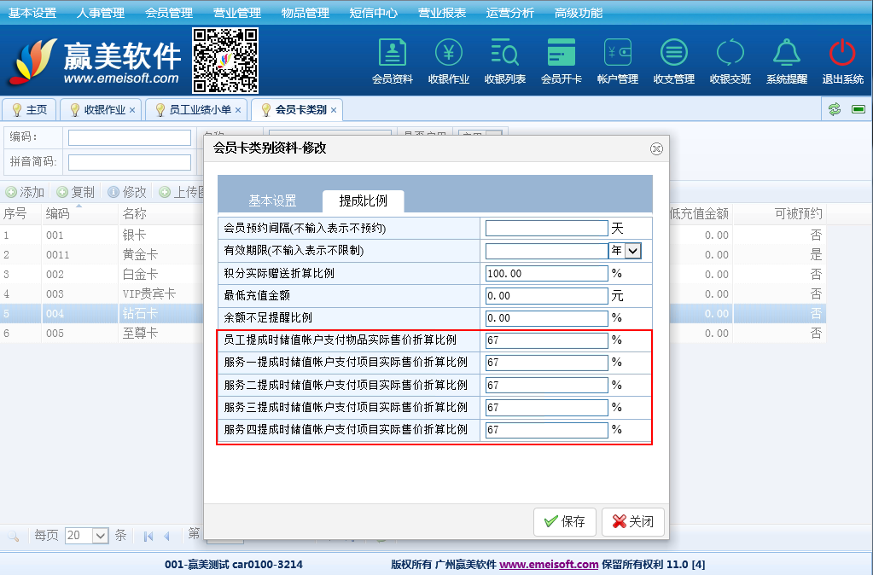This screenshot has height=575, width=873.
Task: Open the 帐户管理 account management icon
Action: coord(617,61)
